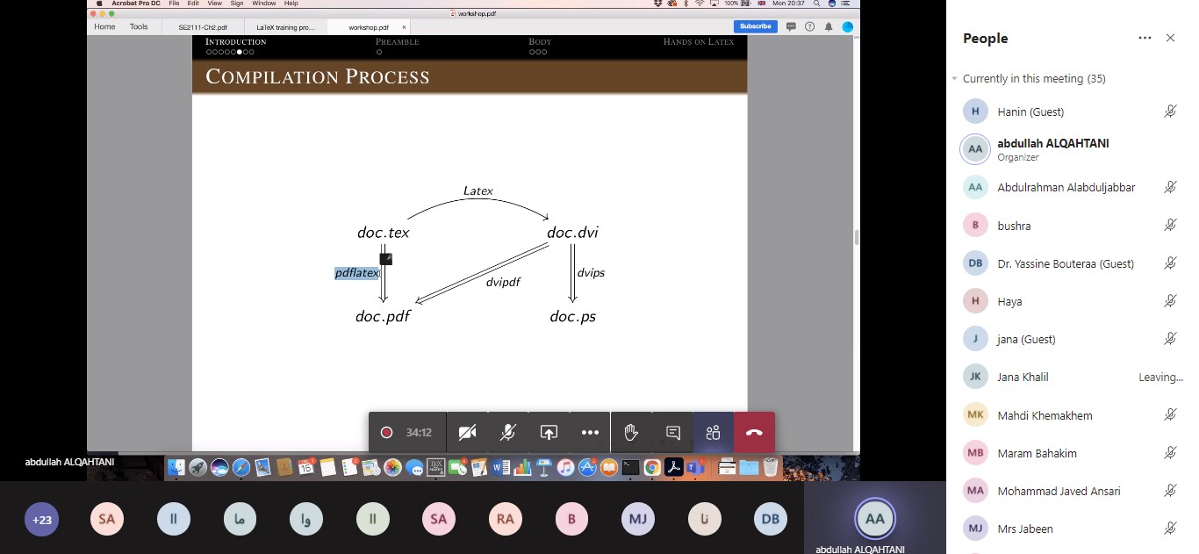Toggle the participants panel button
The image size is (1199, 554).
tap(713, 432)
